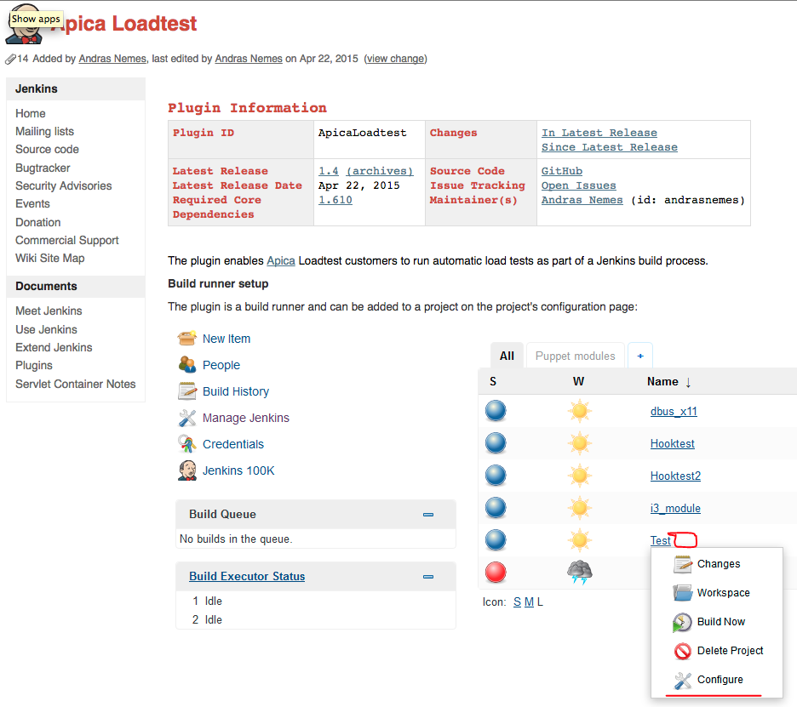The width and height of the screenshot is (797, 707).
Task: Open Bugtracker in sidebar
Action: tap(43, 168)
